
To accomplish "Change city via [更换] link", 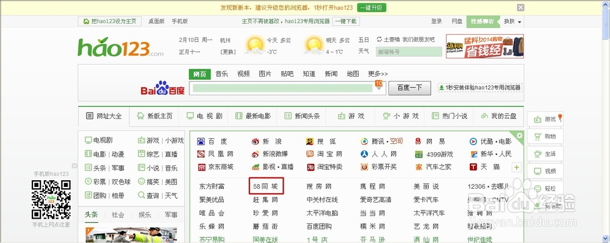I will pos(228,52).
